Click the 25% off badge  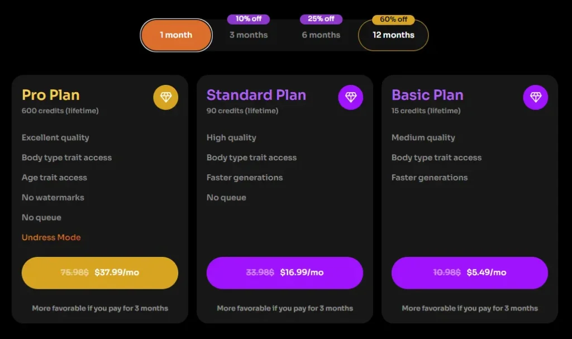(x=321, y=19)
